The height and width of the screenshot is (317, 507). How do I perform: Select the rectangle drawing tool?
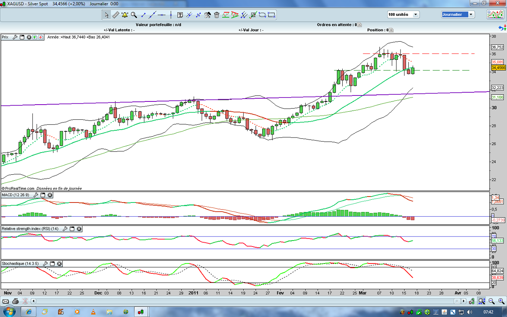pos(271,15)
